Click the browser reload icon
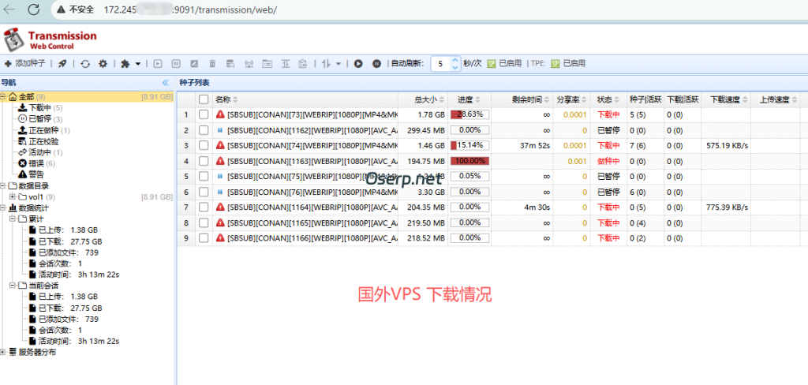 tap(34, 9)
